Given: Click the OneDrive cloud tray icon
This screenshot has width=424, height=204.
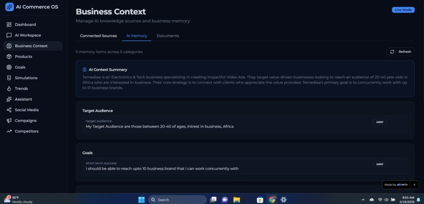Looking at the screenshot, I should pos(372,200).
